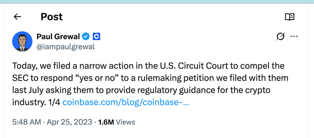Click the 1/4 thread marker
Screen dimensions: 314x138
pyautogui.click(x=55, y=102)
